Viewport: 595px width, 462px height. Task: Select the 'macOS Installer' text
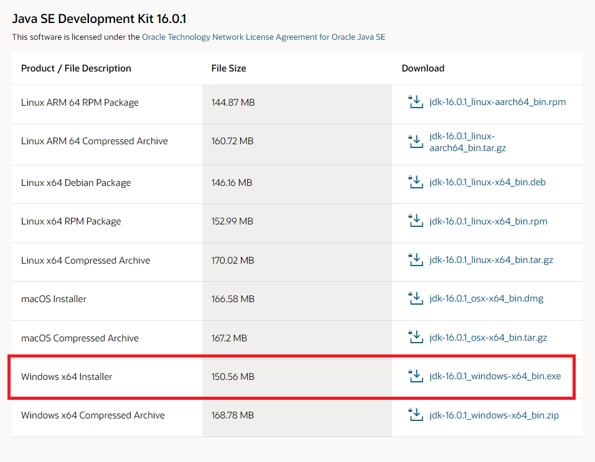tap(54, 299)
